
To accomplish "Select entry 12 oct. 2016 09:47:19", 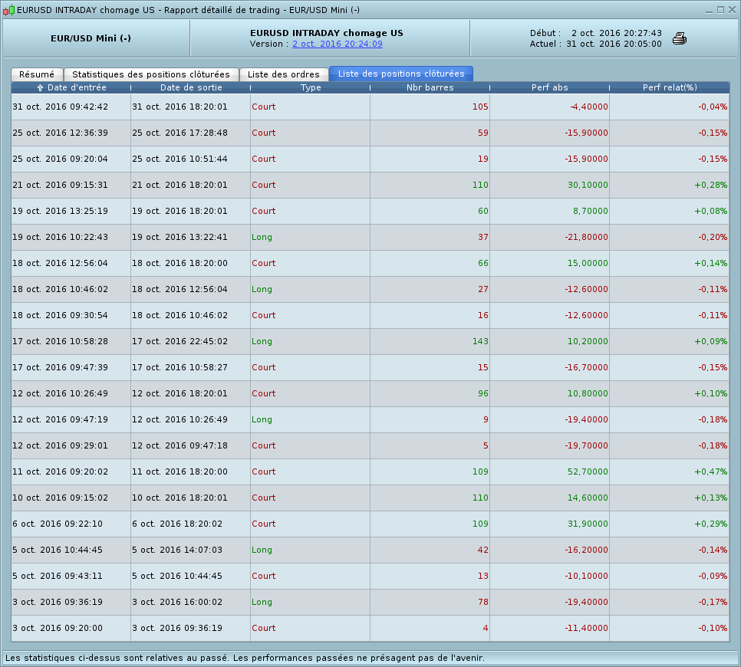I will tap(61, 419).
